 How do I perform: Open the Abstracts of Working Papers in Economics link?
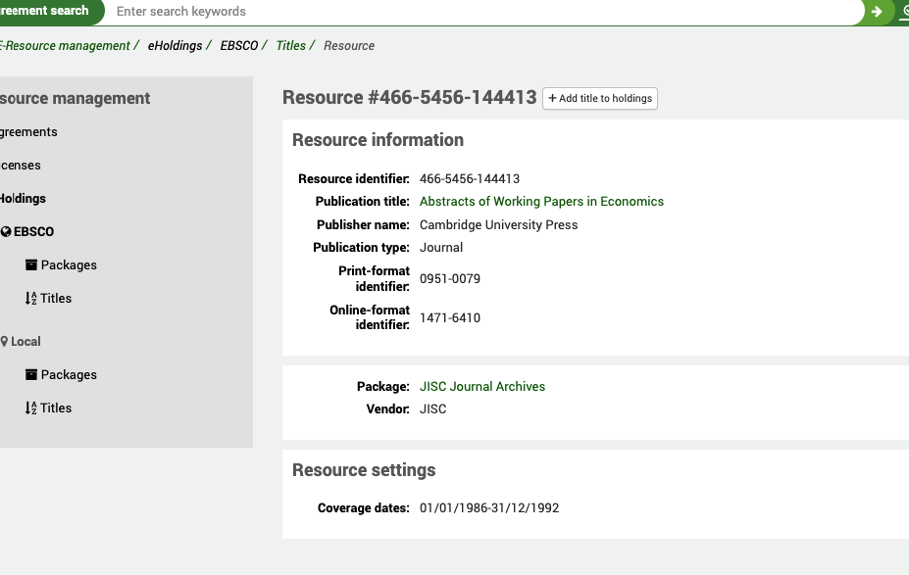pos(541,201)
